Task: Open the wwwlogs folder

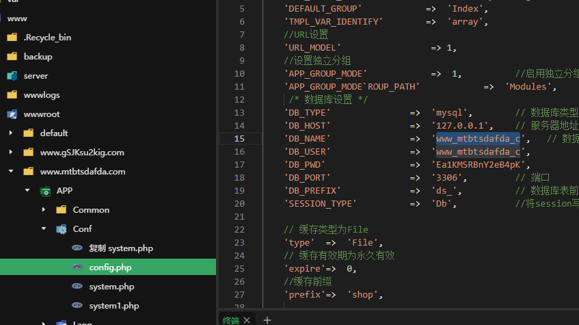Action: (x=42, y=95)
